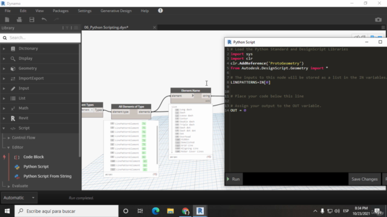Click the Open file toolbar icon
Screen dimensions: 387x217
pyautogui.click(x=19, y=20)
